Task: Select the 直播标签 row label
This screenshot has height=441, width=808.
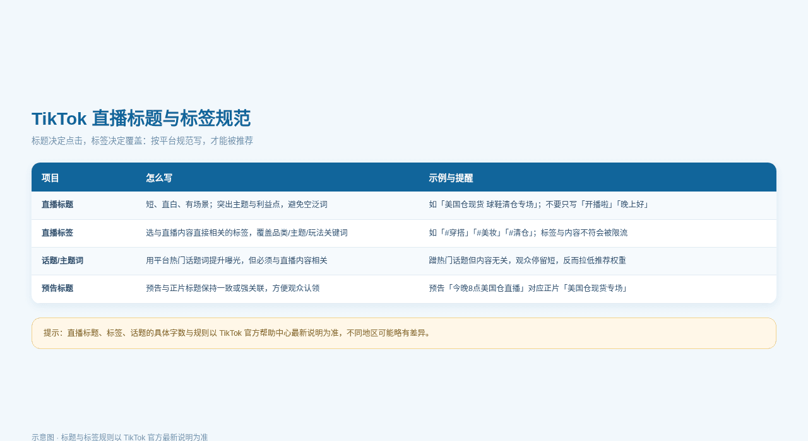Action: (57, 232)
